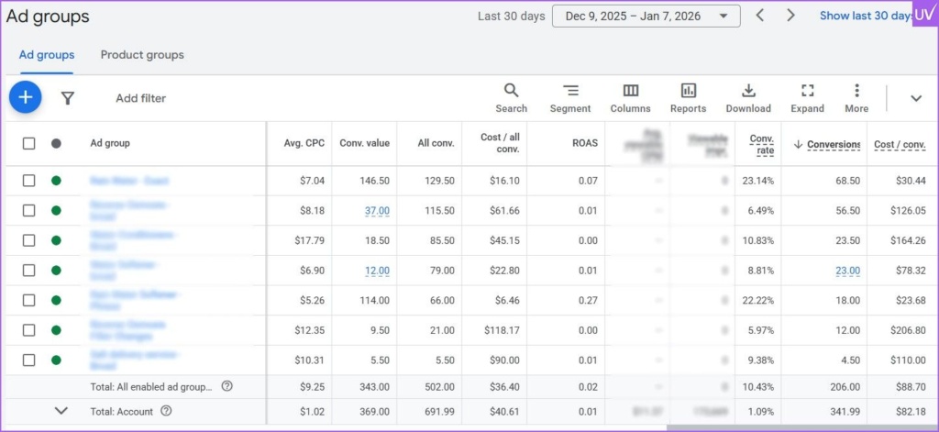Image resolution: width=939 pixels, height=432 pixels.
Task: Open the filter funnel icon
Action: [x=67, y=98]
